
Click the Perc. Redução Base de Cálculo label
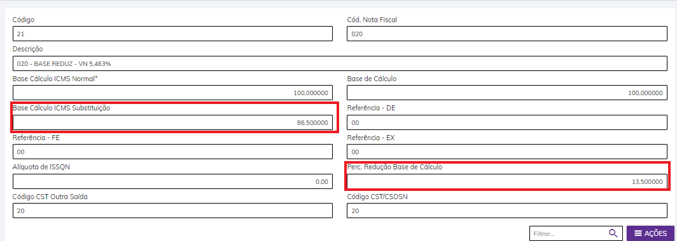[x=394, y=167]
